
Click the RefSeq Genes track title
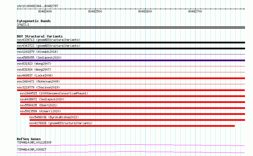point(29,139)
